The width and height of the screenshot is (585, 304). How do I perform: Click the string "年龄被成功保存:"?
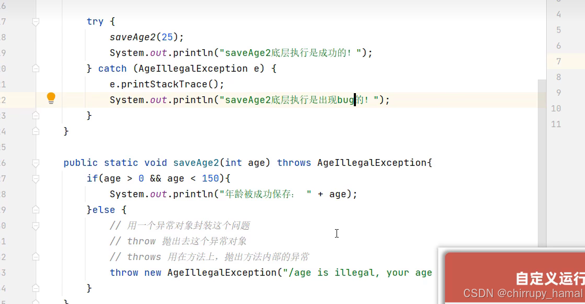pyautogui.click(x=265, y=194)
